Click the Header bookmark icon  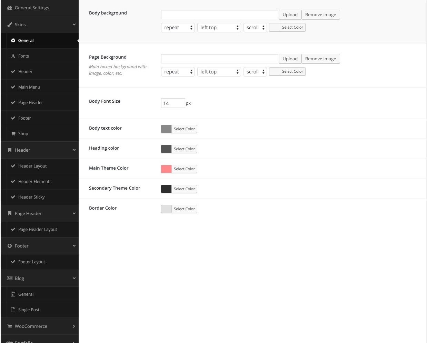coord(10,150)
